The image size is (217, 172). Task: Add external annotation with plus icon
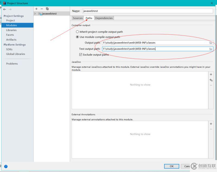pos(211,124)
